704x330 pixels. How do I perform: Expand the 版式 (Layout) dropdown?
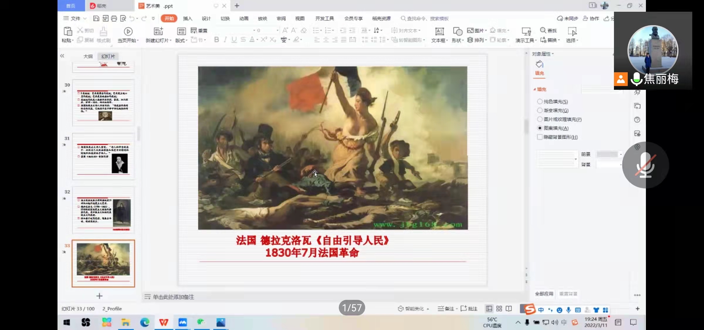187,40
